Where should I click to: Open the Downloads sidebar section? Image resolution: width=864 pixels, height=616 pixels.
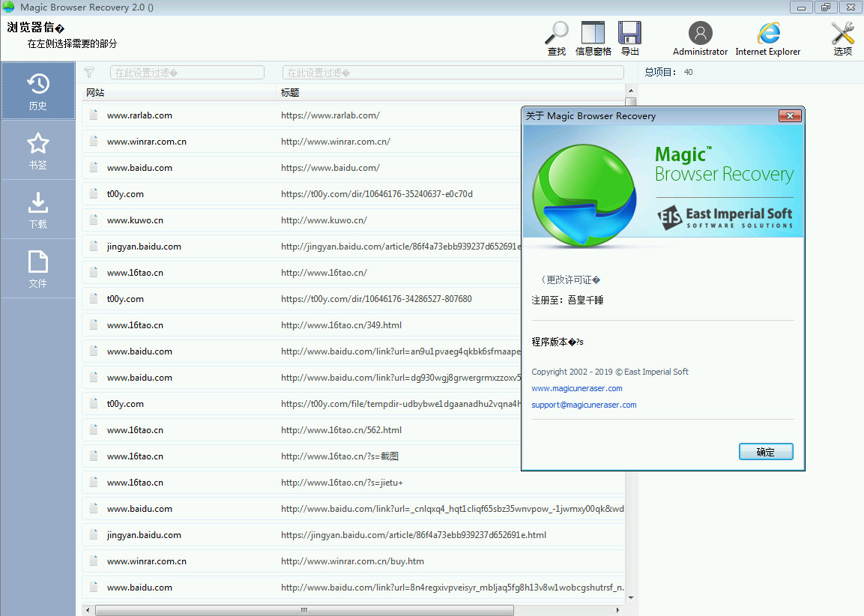click(x=38, y=209)
